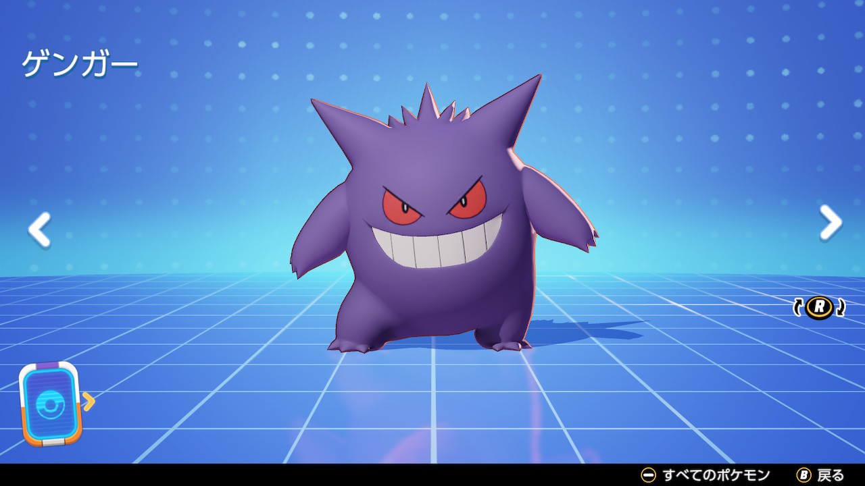The height and width of the screenshot is (486, 865).
Task: Click the ゲンガー name title
Action: [80, 65]
